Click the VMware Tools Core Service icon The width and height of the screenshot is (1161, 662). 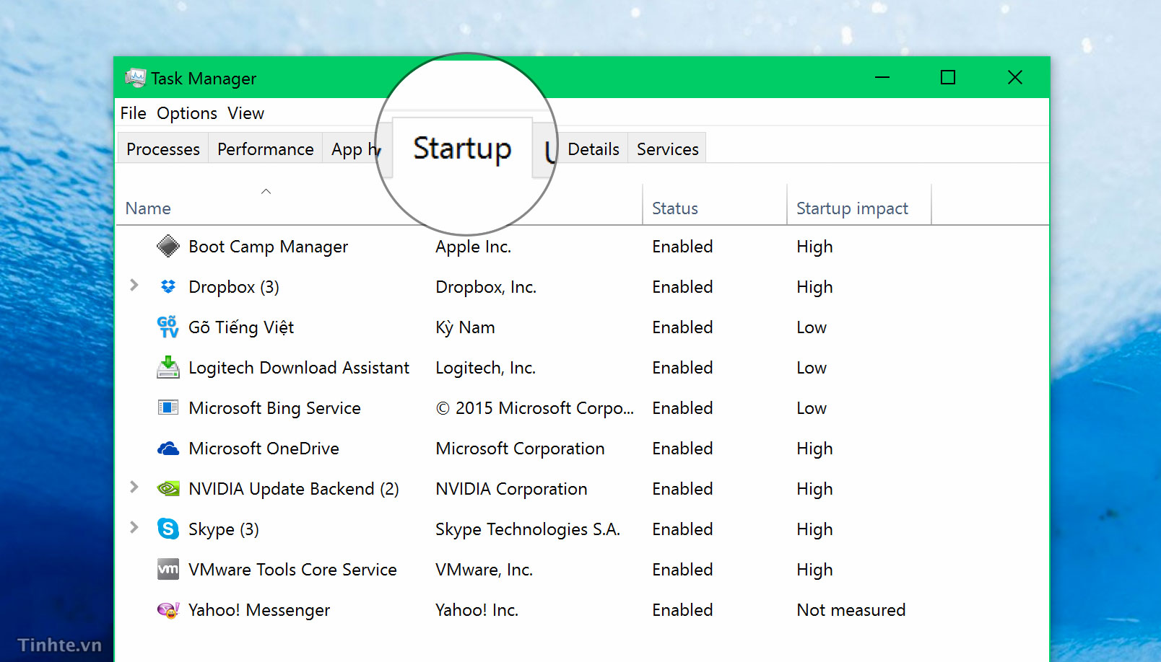(x=168, y=570)
